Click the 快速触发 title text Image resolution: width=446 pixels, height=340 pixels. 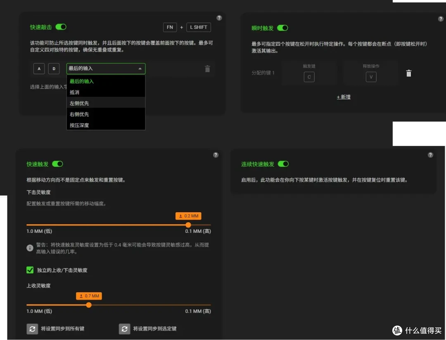pos(38,164)
